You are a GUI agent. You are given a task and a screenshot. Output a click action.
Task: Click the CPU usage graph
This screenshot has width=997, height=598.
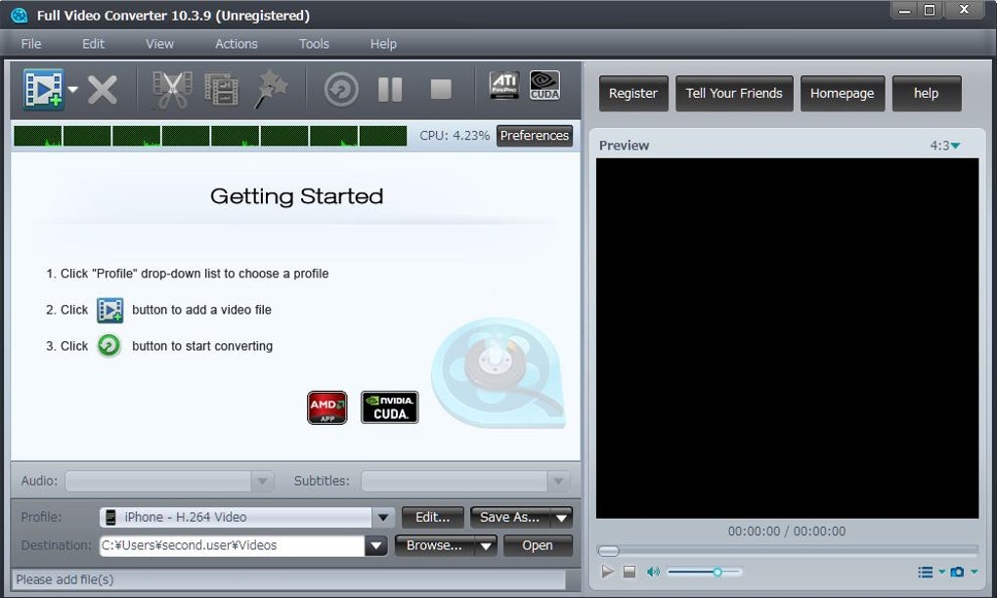tap(210, 136)
